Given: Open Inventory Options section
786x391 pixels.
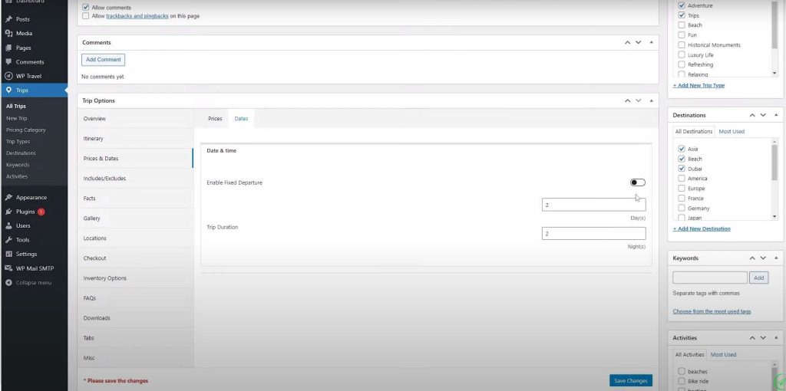Looking at the screenshot, I should point(135,278).
